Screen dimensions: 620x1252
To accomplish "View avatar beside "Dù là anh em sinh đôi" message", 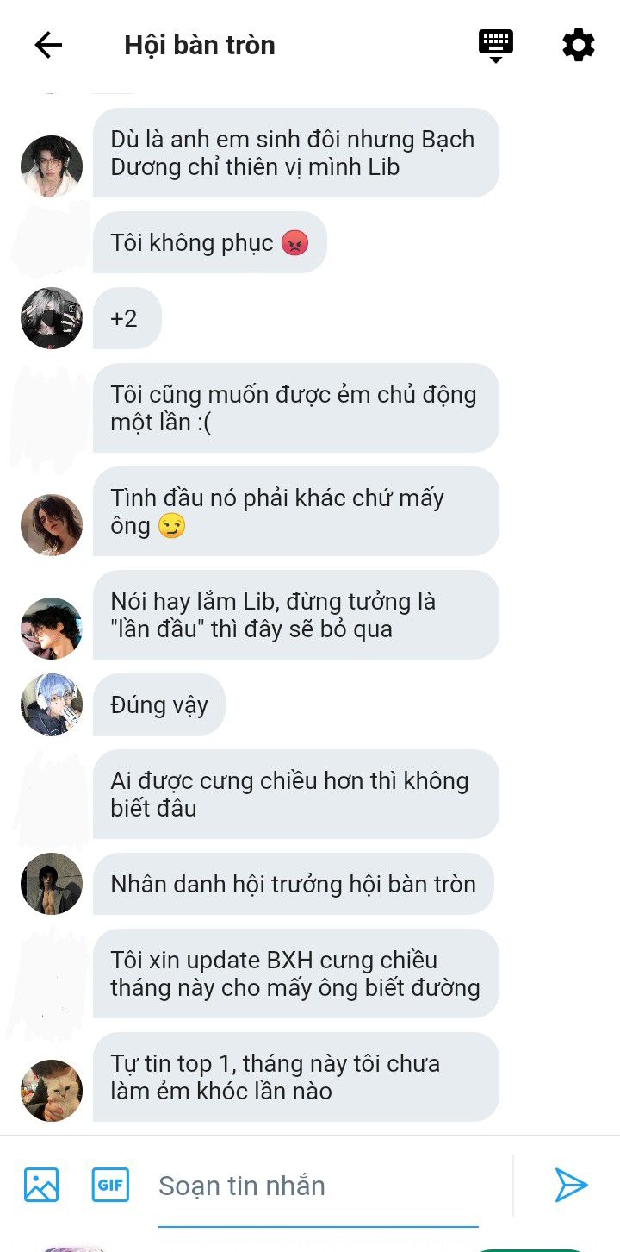I will [x=52, y=166].
